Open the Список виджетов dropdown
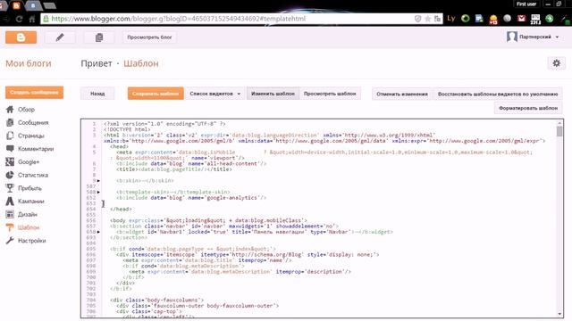The image size is (572, 321). [x=214, y=94]
